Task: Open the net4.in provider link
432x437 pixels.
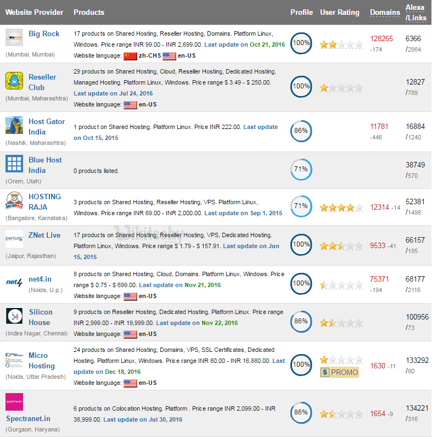Action: coord(40,279)
